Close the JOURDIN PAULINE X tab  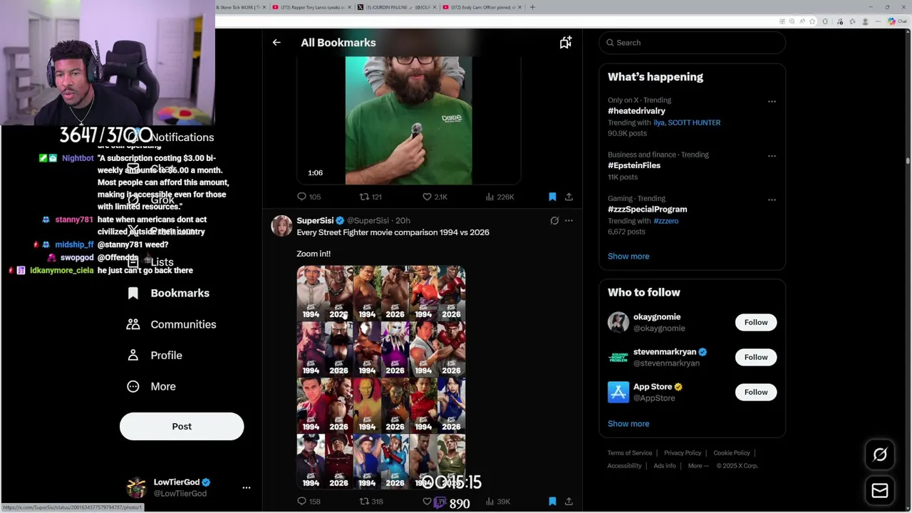click(x=435, y=7)
